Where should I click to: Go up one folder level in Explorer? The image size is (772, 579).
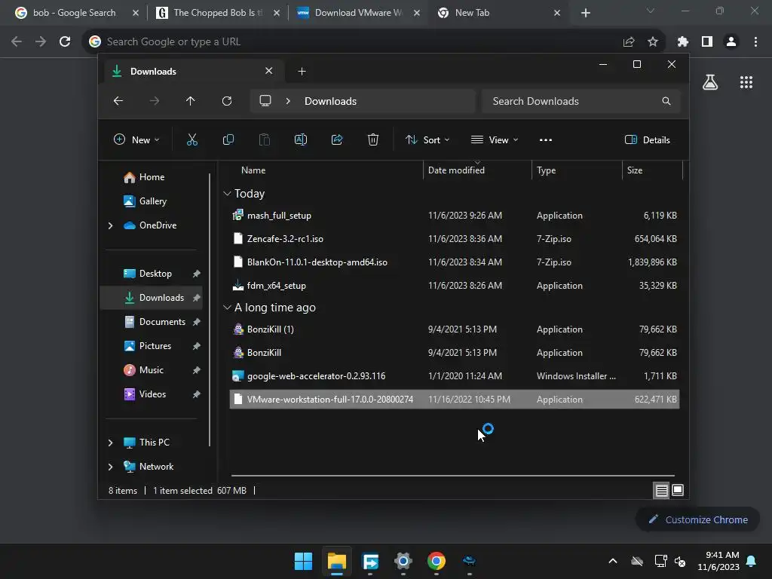tap(191, 101)
